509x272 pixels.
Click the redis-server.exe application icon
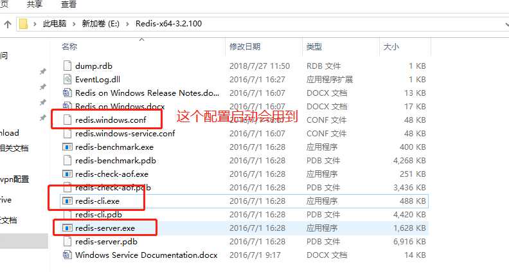67,228
